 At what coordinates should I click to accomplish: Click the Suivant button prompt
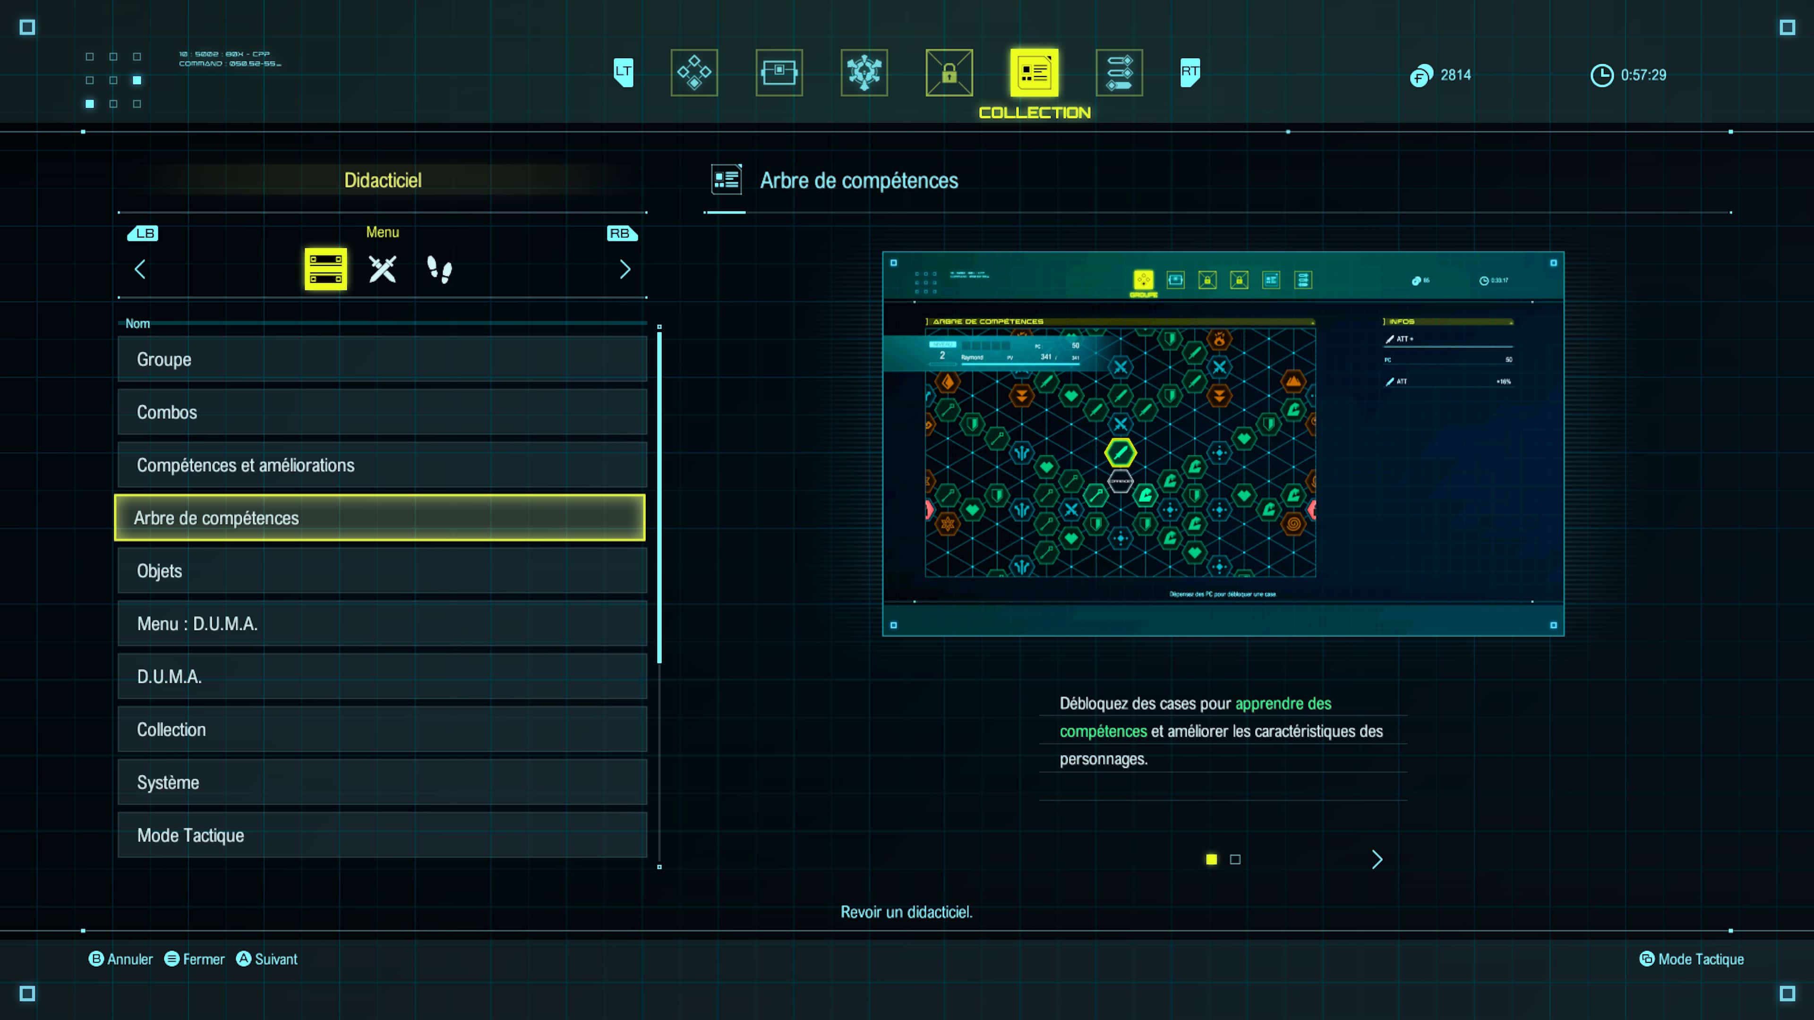pos(267,959)
